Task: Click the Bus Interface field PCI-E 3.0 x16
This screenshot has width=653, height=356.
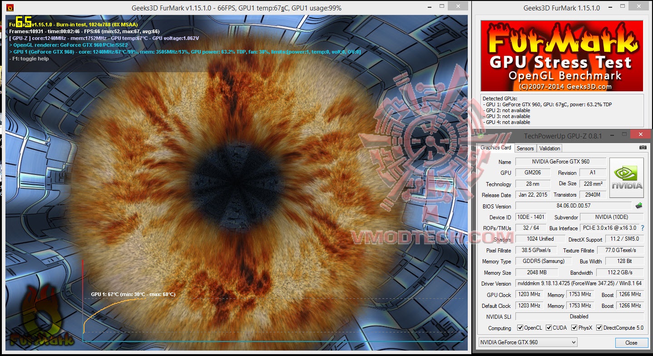Action: pyautogui.click(x=610, y=228)
